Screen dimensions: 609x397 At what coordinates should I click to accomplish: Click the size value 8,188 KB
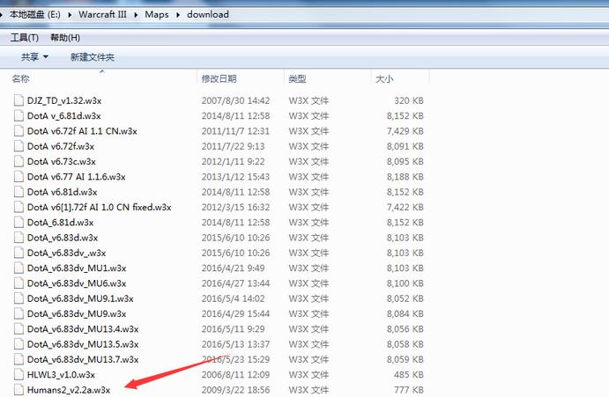tap(405, 177)
